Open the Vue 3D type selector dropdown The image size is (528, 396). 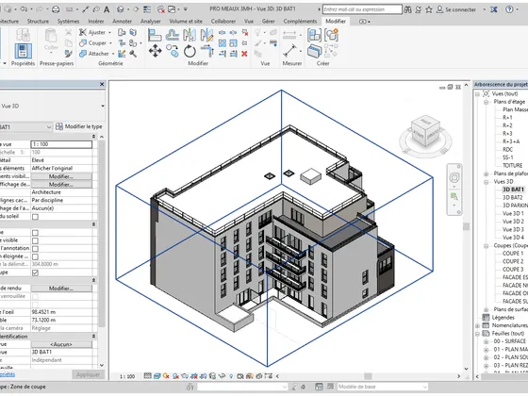pyautogui.click(x=103, y=106)
